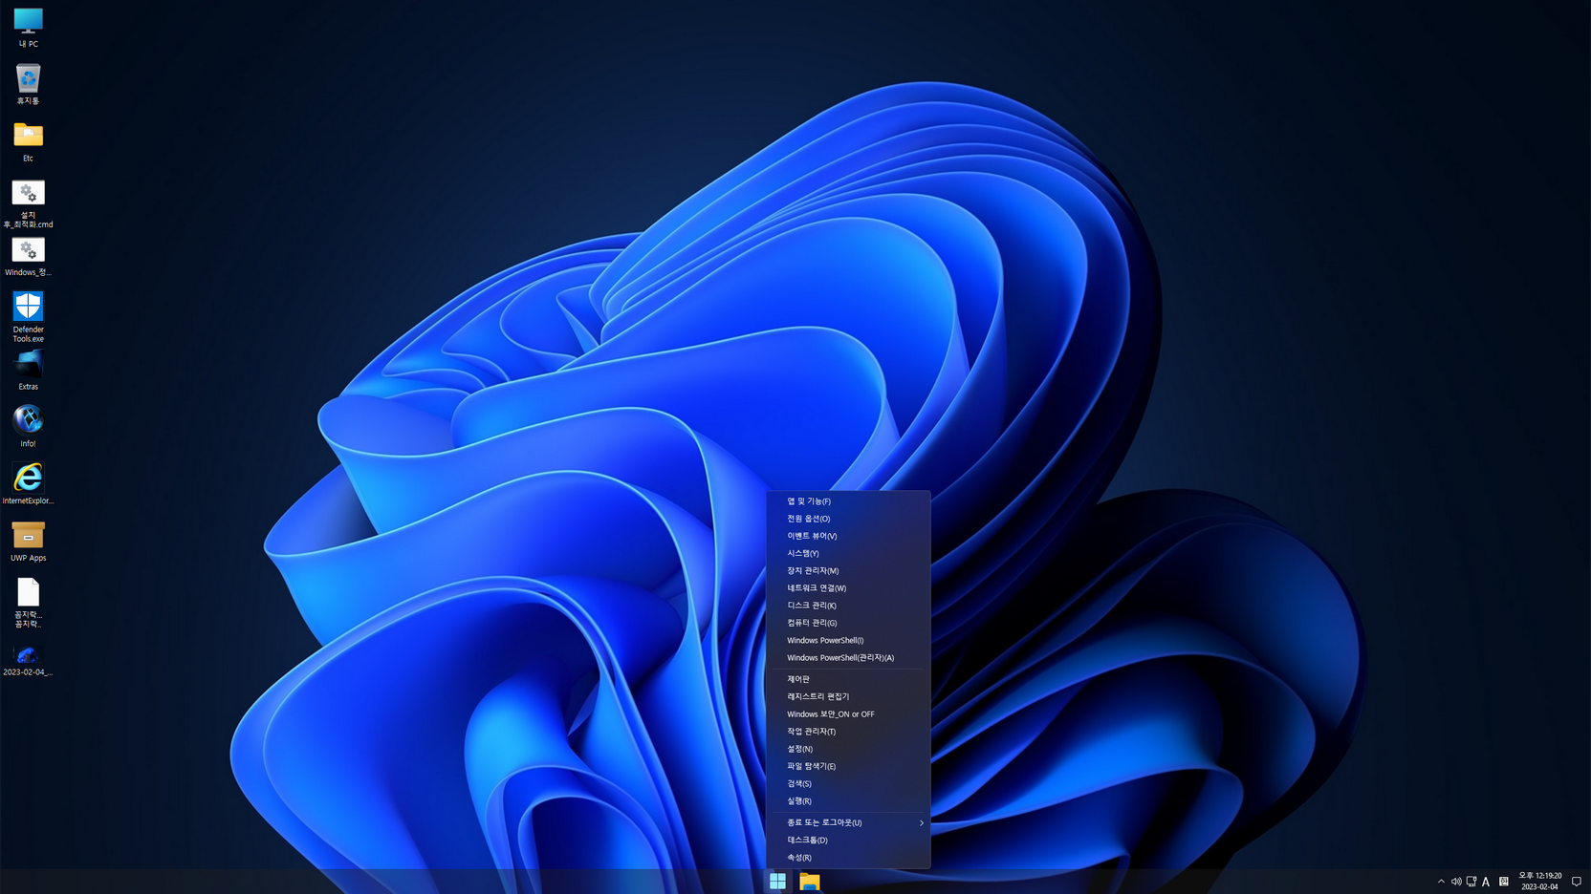1591x894 pixels.
Task: Show hidden system tray icons
Action: (1441, 882)
